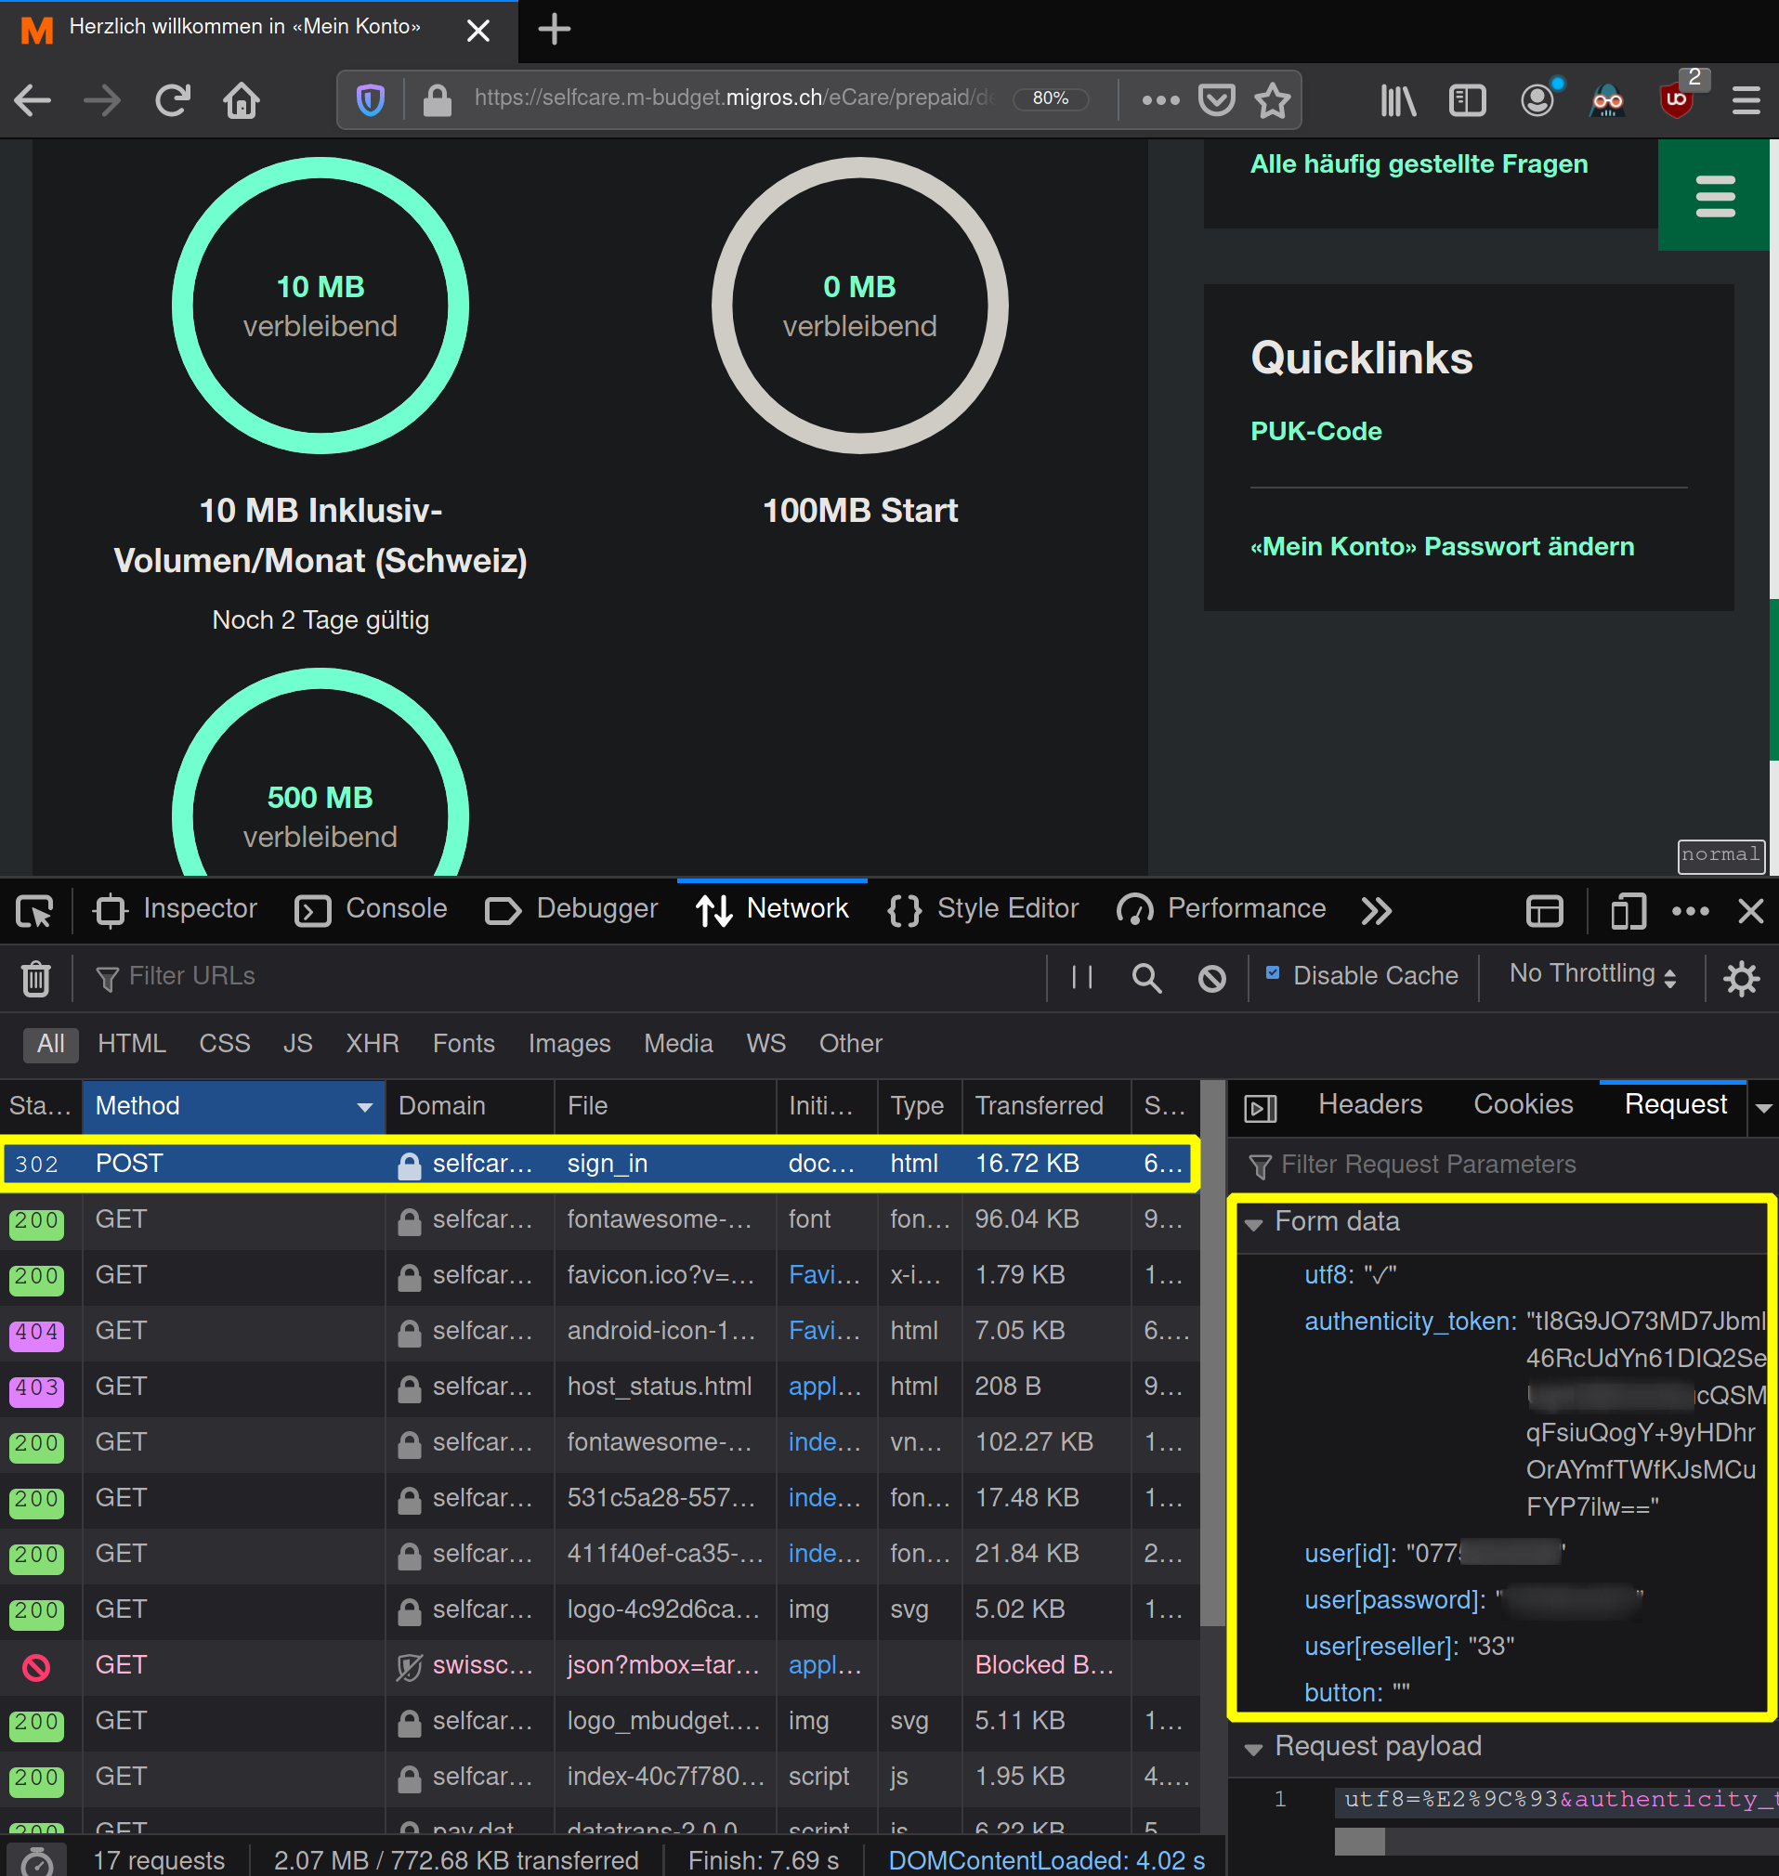Open devtools customize three-dot menu

click(1691, 911)
